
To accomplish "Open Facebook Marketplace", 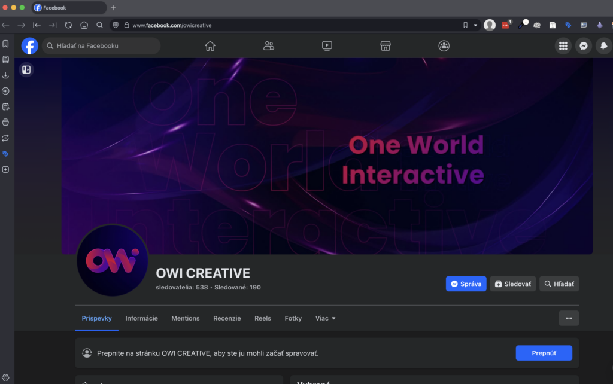I will click(x=386, y=45).
